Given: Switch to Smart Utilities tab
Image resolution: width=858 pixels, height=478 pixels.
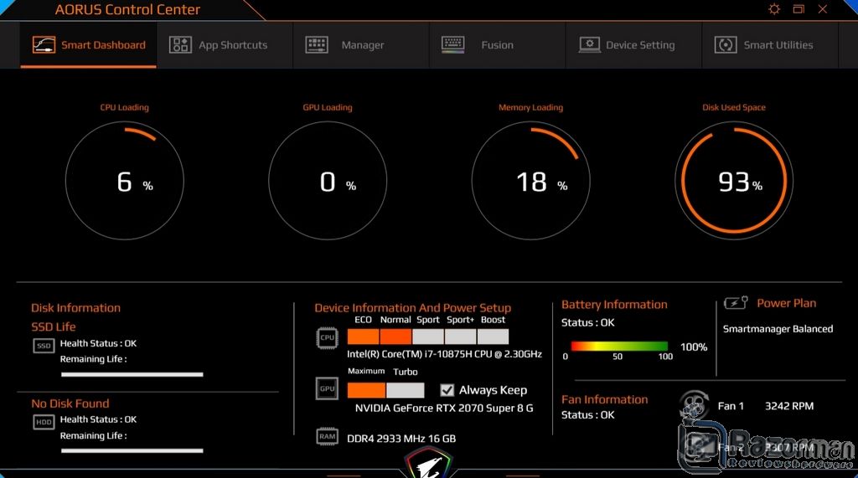Looking at the screenshot, I should point(769,45).
